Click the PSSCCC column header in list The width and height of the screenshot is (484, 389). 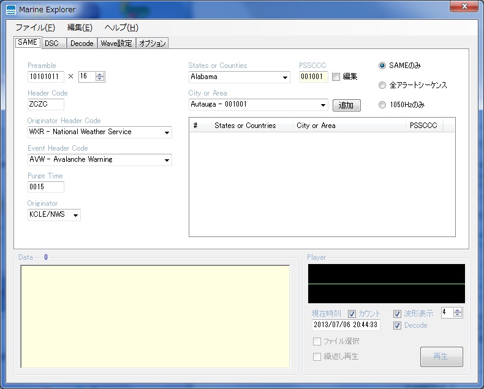tap(425, 126)
